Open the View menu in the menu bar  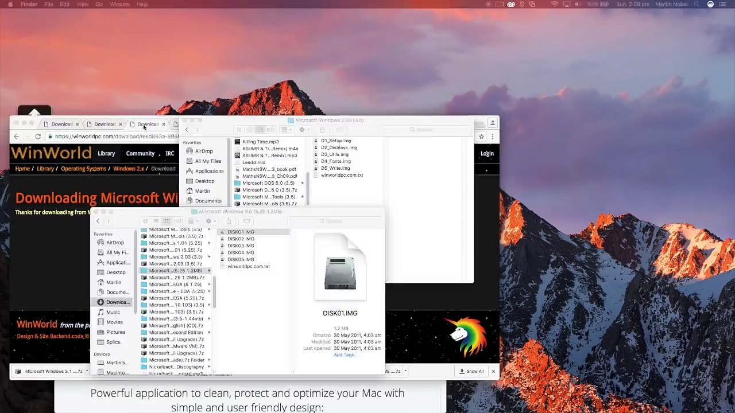tap(83, 4)
